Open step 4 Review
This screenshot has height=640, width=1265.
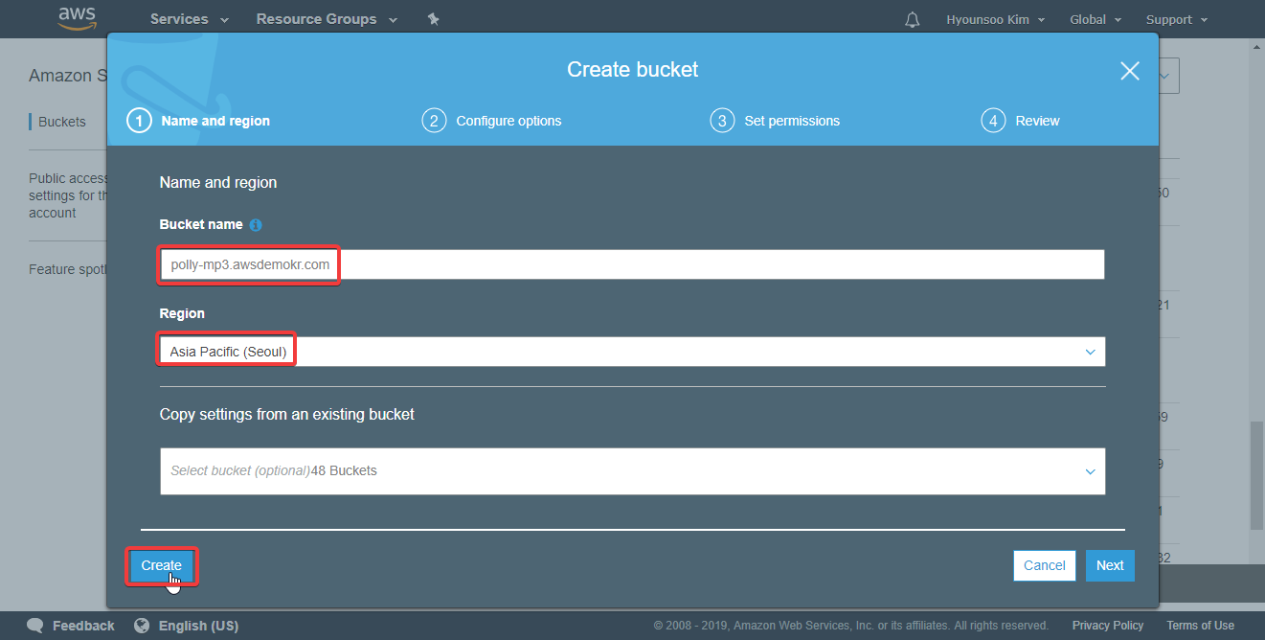[1021, 121]
